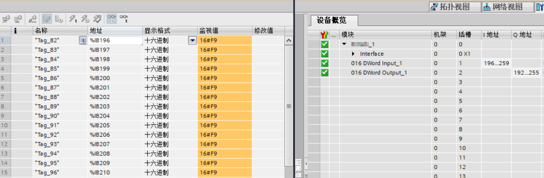Select row number 5 header in watch table
544x178 pixels.
5,78
